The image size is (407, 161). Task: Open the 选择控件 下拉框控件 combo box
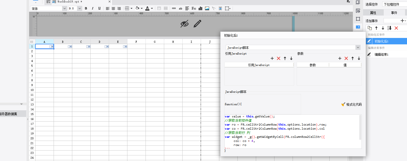[394, 4]
